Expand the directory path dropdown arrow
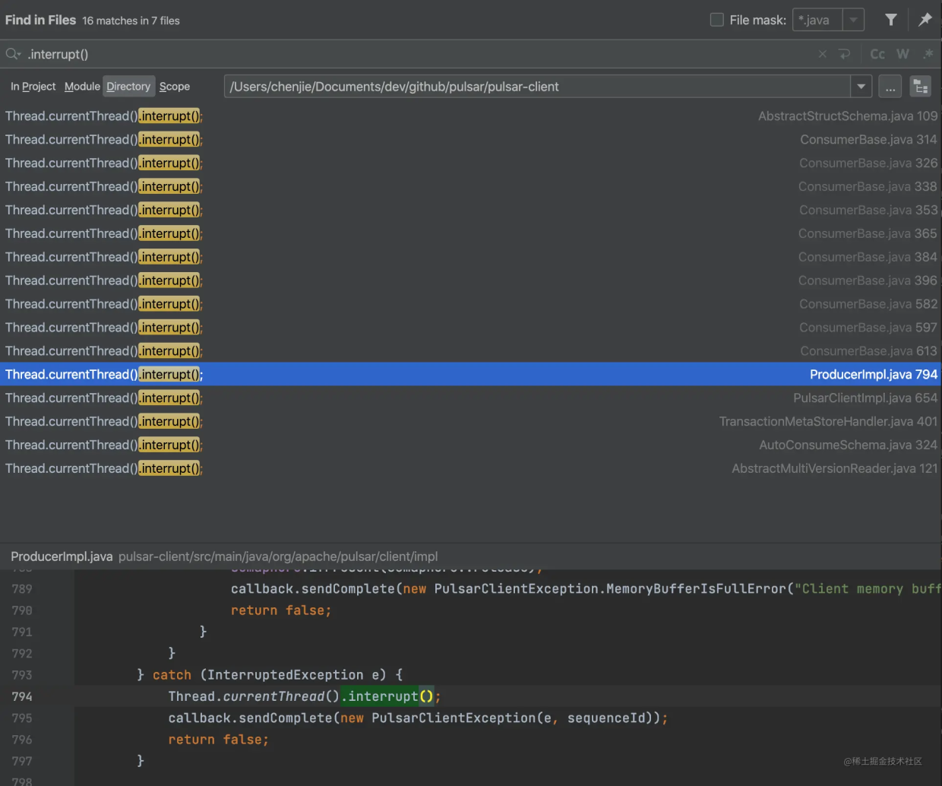The width and height of the screenshot is (942, 786). (x=861, y=87)
